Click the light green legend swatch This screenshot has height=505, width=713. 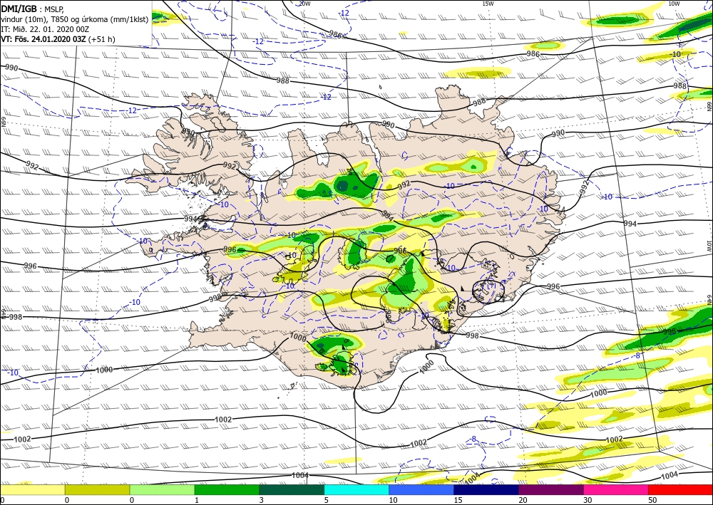[163, 489]
